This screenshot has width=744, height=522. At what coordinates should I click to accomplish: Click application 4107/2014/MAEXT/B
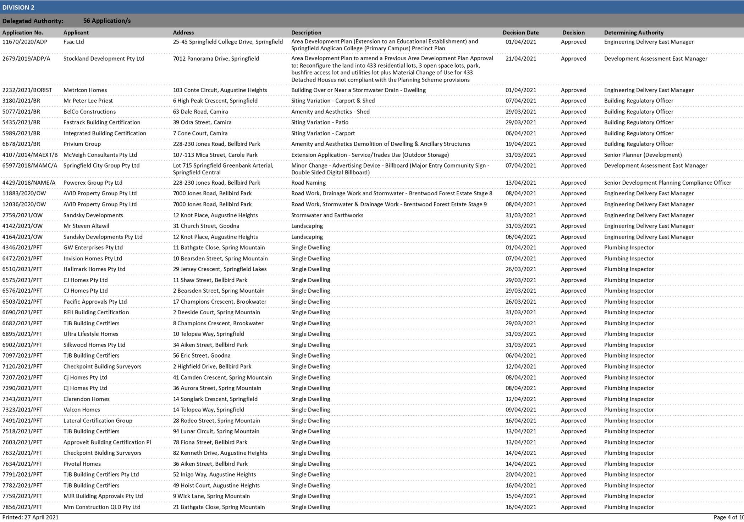point(30,155)
